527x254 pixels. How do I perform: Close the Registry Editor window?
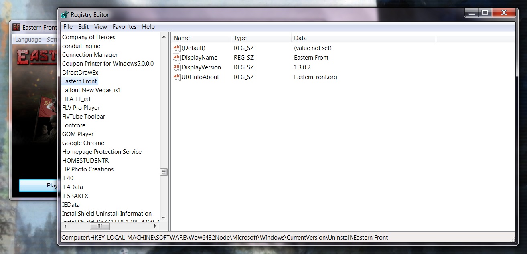coord(503,13)
